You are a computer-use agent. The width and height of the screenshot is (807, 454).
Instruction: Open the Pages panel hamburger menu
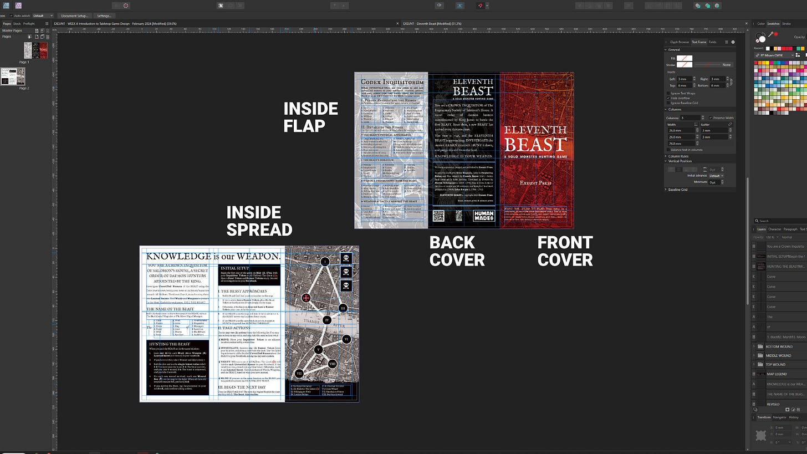coord(48,24)
